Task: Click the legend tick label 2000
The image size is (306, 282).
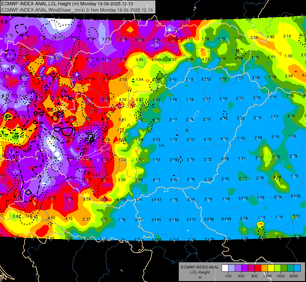Action: click(x=293, y=276)
